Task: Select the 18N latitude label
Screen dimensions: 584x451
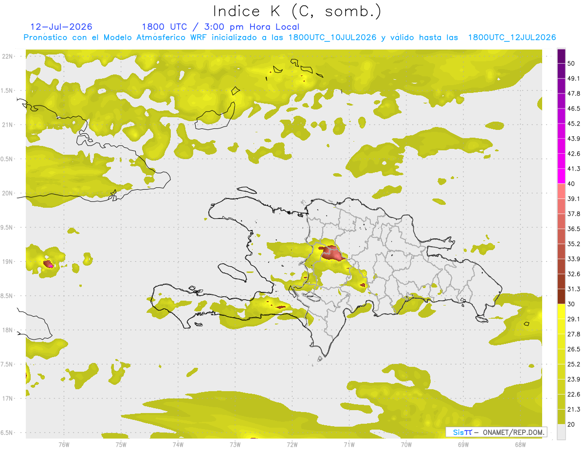Action: [x=8, y=330]
